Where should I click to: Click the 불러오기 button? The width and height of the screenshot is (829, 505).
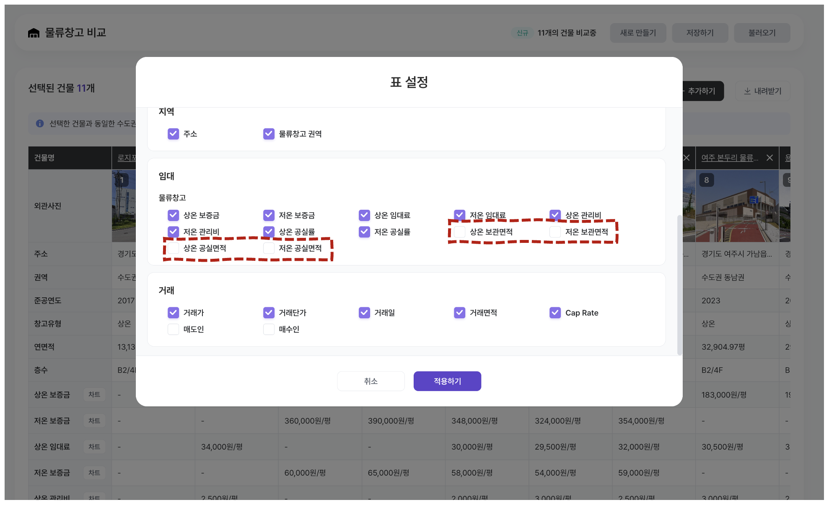pyautogui.click(x=762, y=33)
